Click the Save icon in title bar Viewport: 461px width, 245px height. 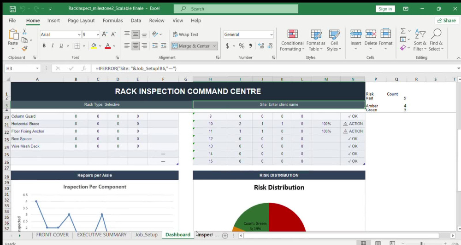(12, 9)
